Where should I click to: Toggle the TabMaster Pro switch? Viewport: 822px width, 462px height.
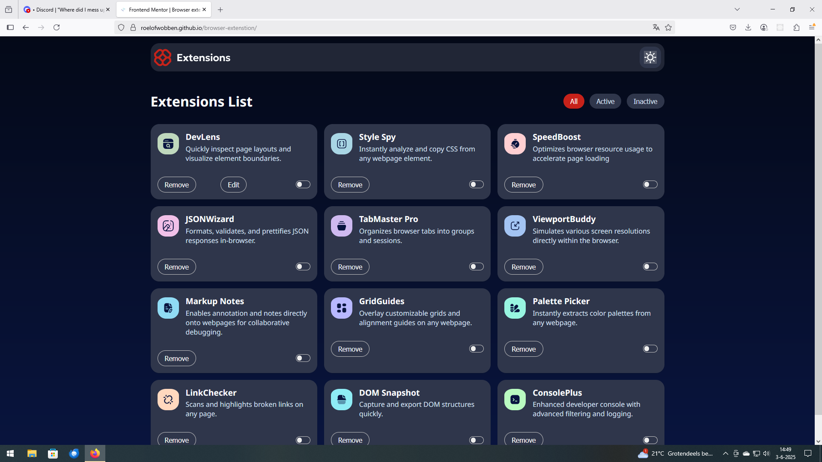pyautogui.click(x=476, y=267)
